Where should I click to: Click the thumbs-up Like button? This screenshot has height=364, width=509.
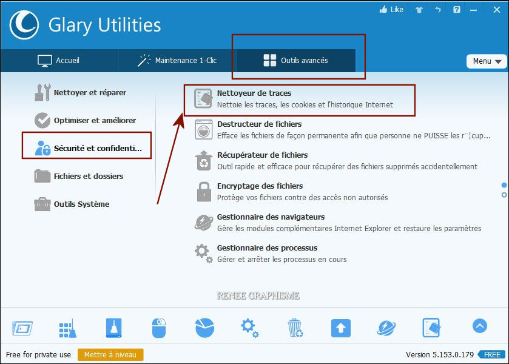(x=391, y=10)
